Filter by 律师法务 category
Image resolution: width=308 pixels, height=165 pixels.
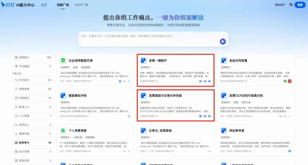[x=33, y=134]
